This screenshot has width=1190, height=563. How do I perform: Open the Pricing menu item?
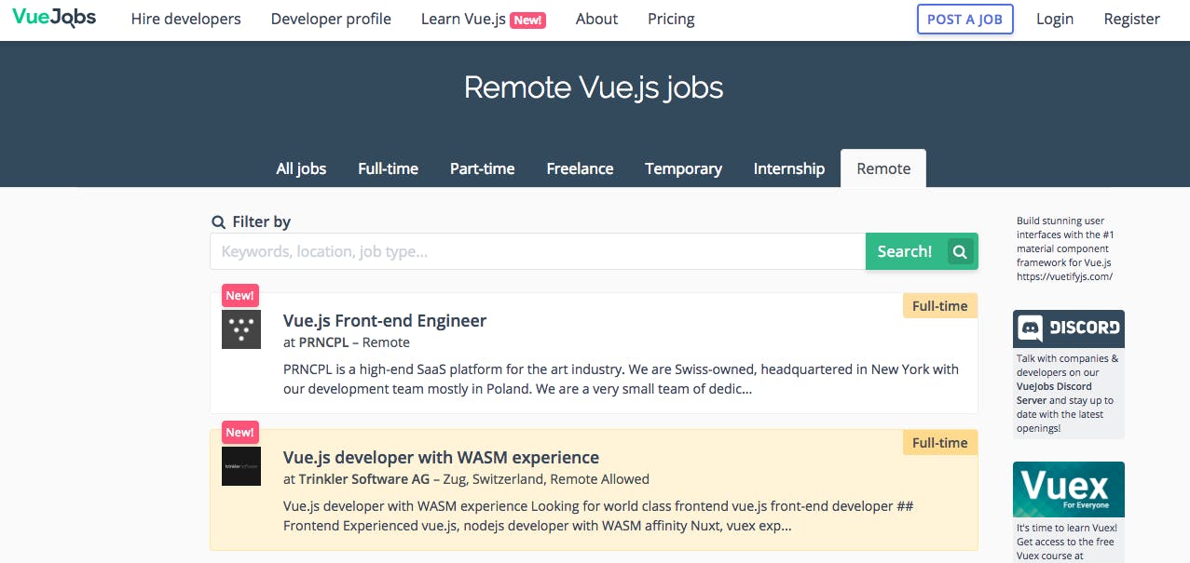(x=671, y=19)
